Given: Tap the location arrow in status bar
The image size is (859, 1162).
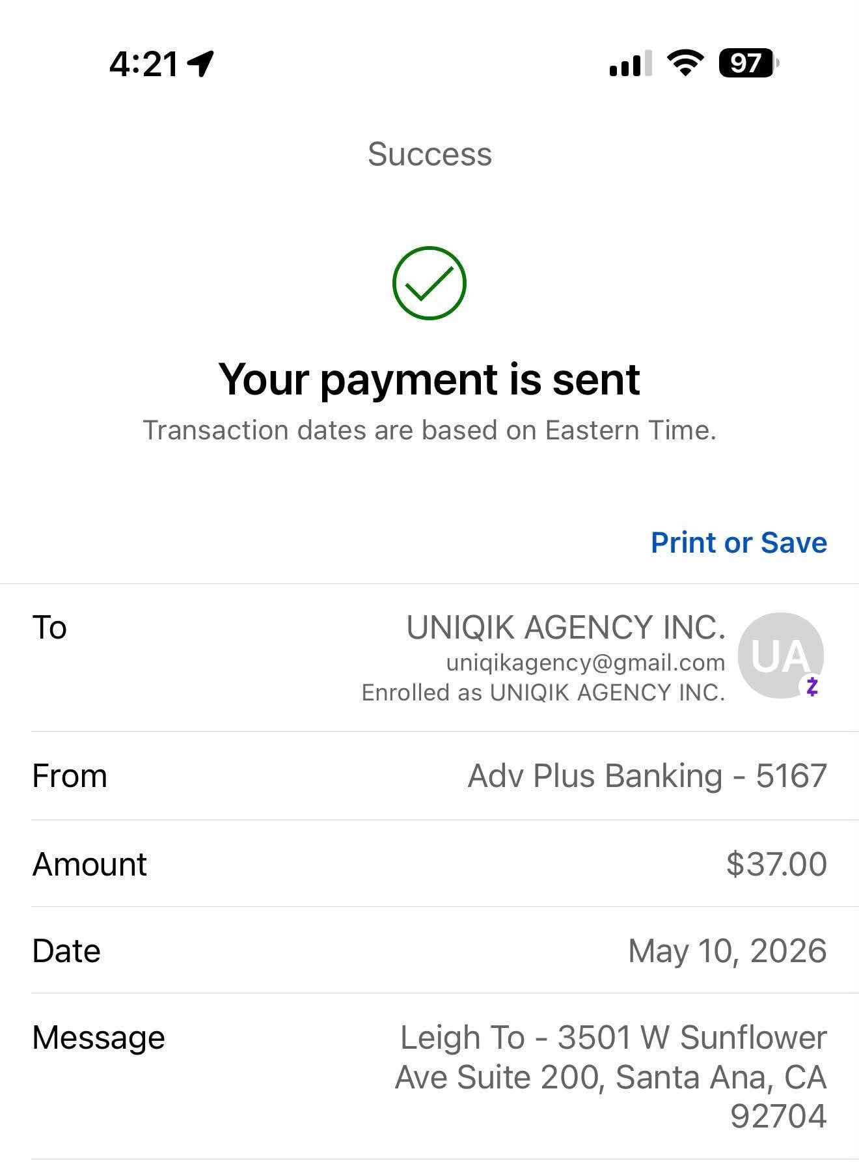Looking at the screenshot, I should (x=200, y=64).
